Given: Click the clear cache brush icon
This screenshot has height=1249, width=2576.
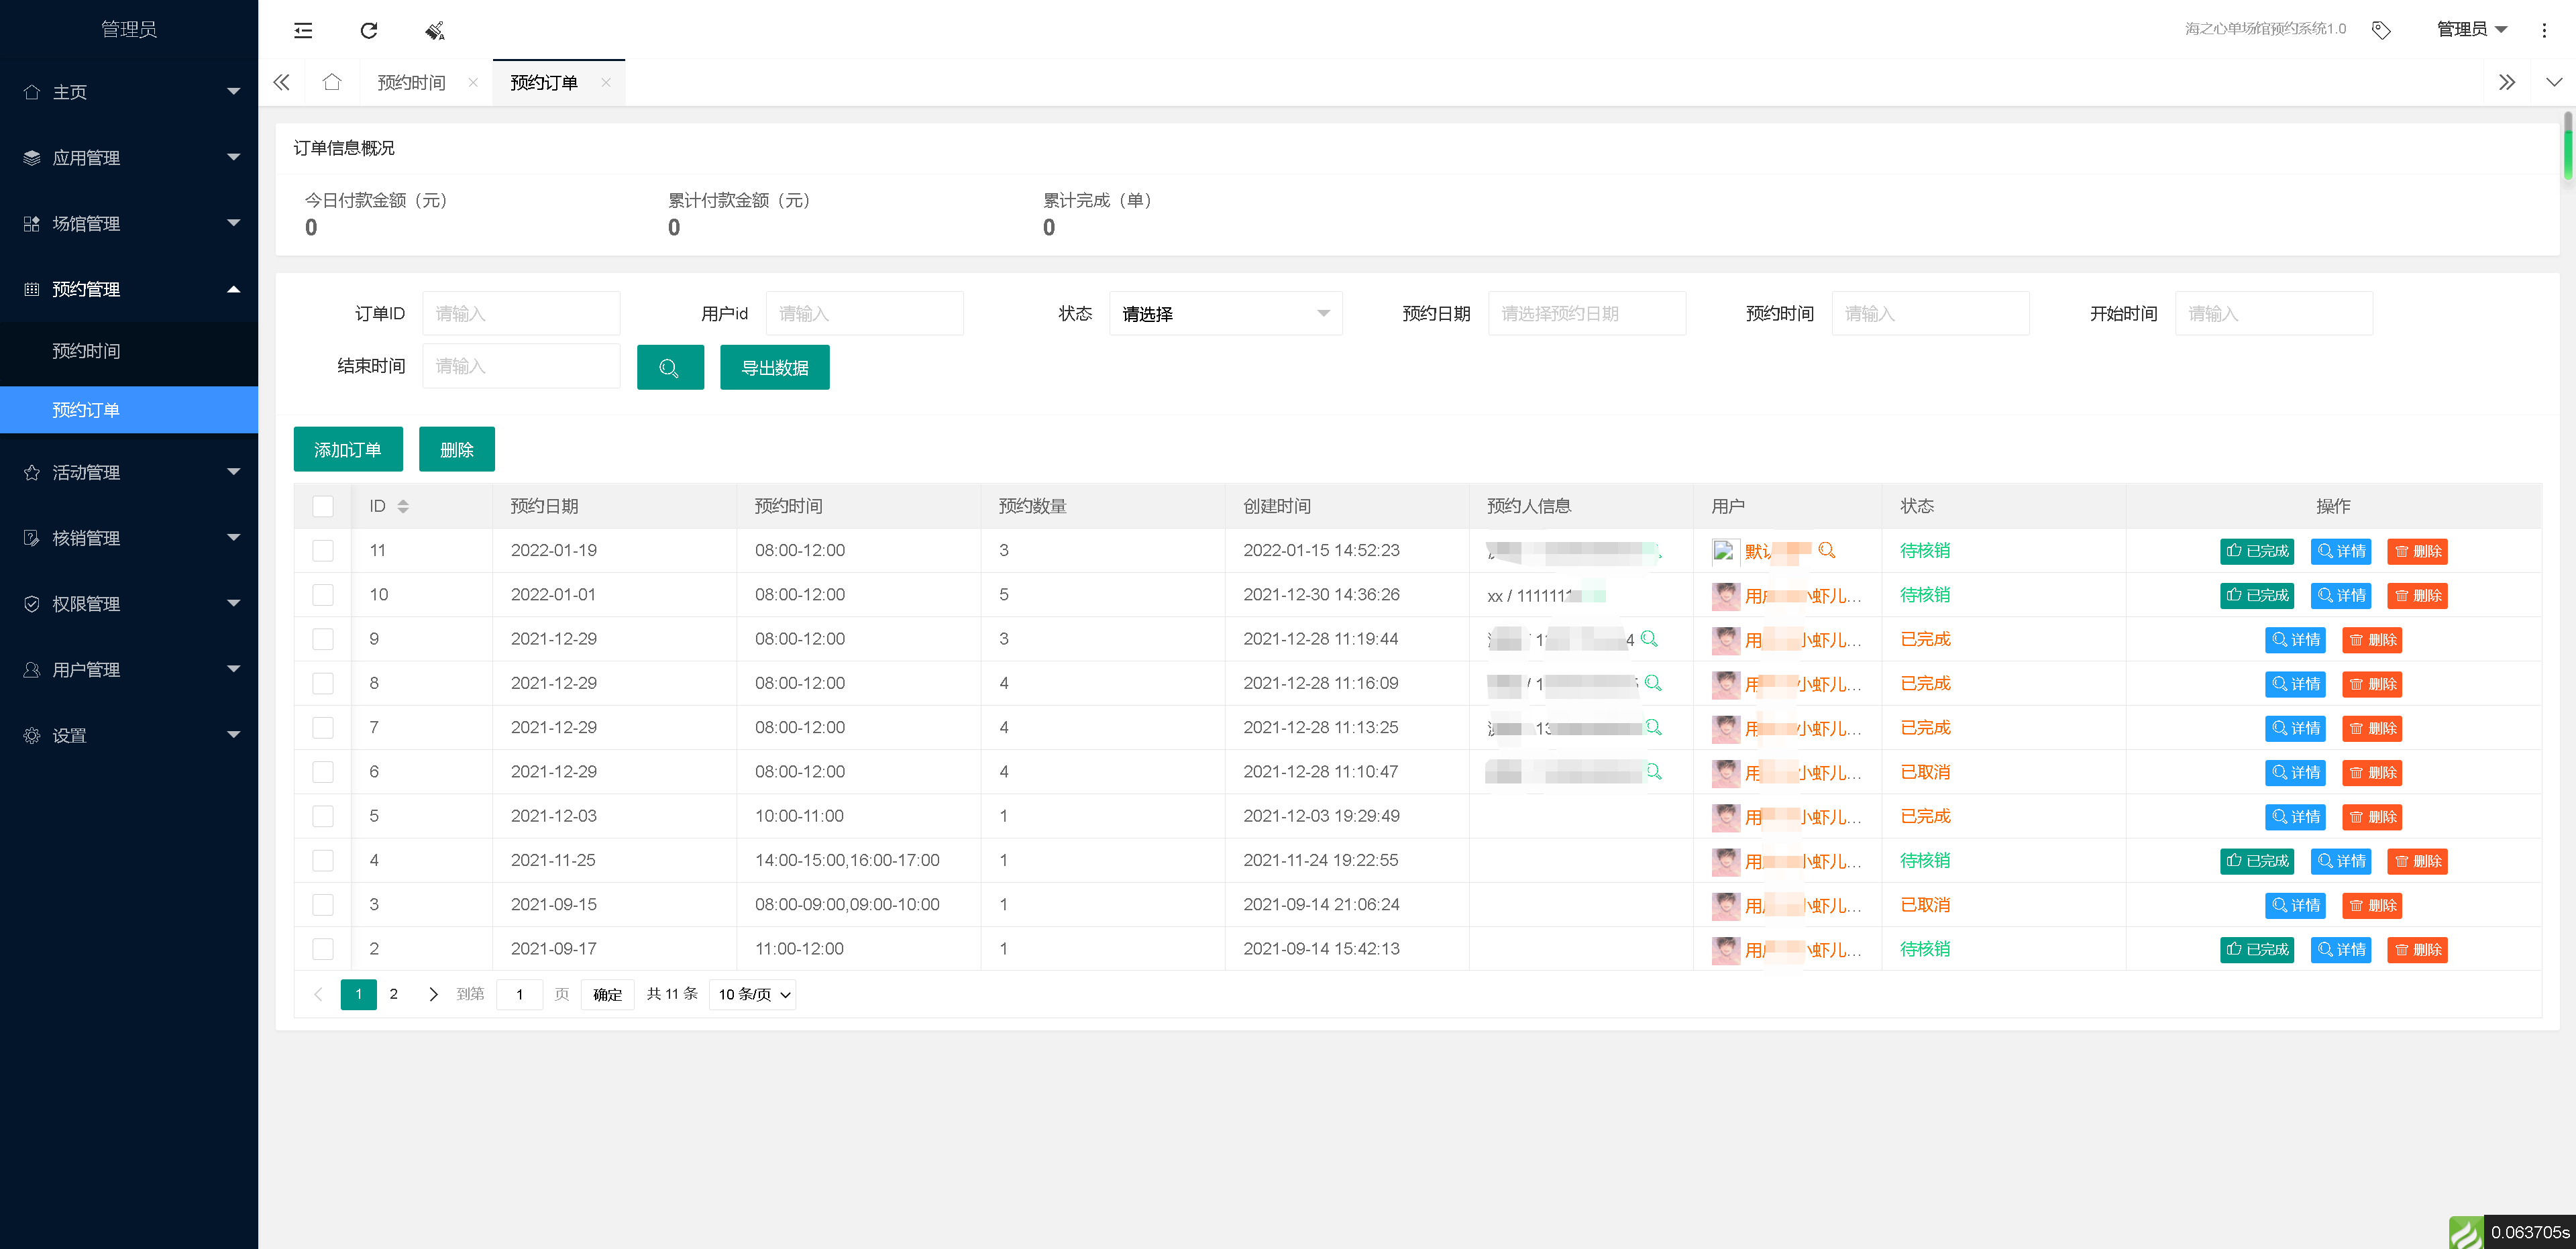Looking at the screenshot, I should (434, 30).
